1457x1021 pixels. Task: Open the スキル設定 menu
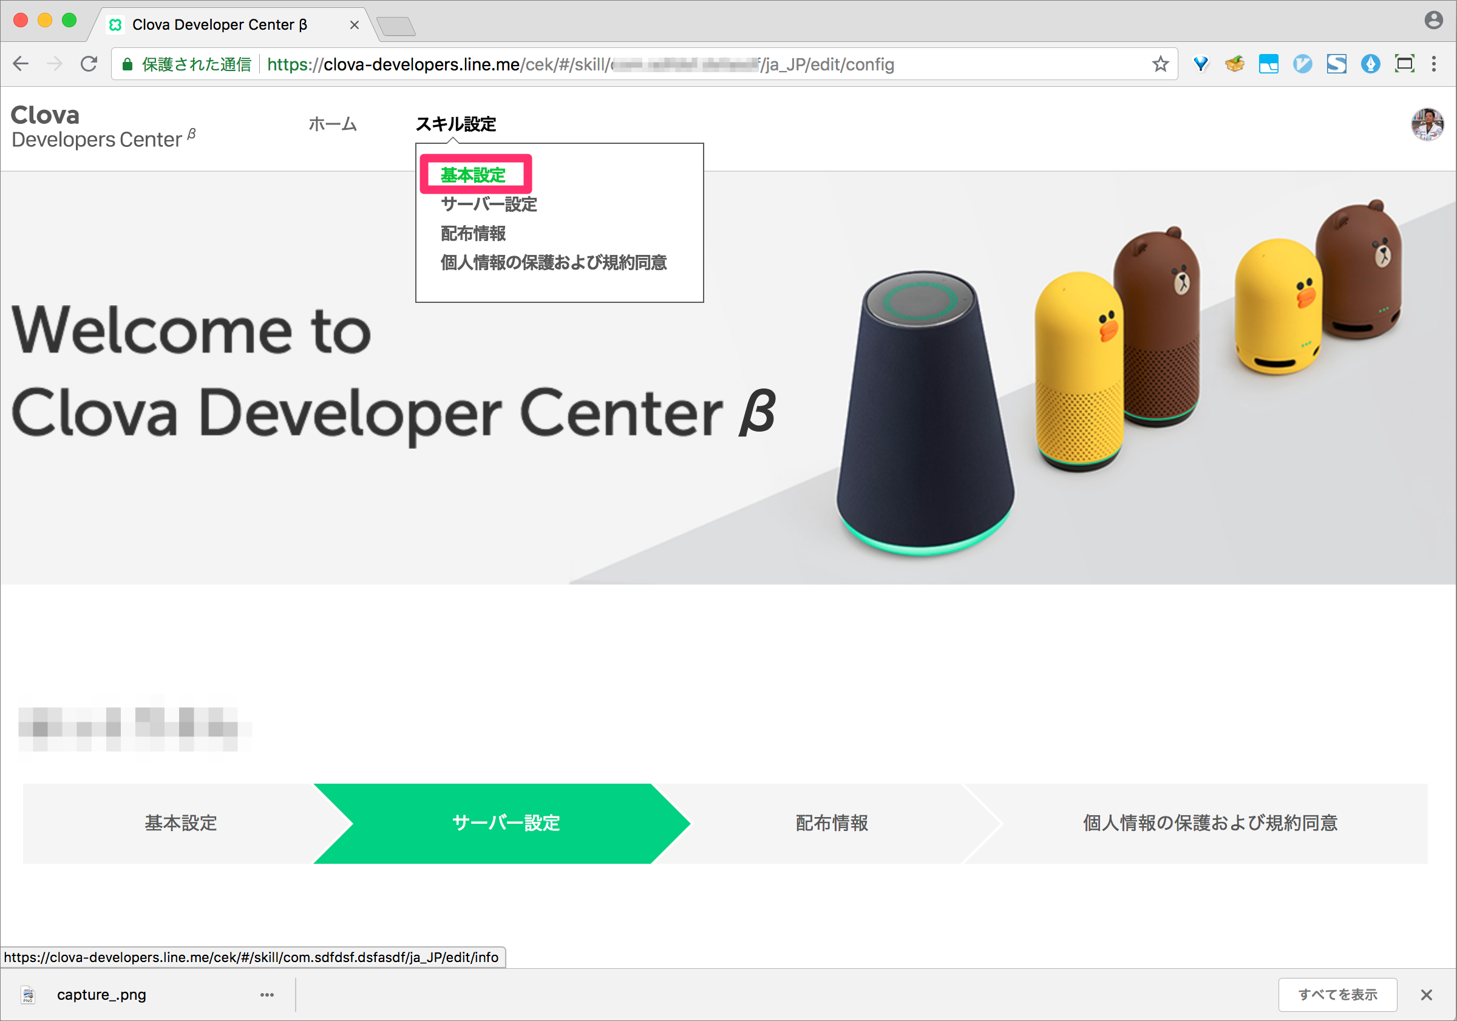tap(456, 124)
